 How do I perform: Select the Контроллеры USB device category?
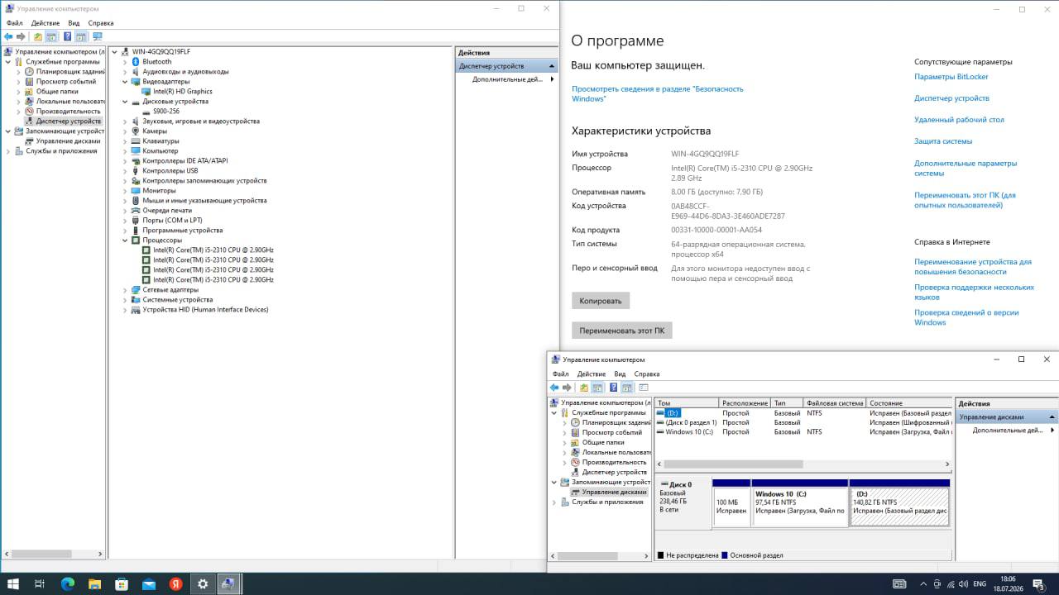pos(170,171)
